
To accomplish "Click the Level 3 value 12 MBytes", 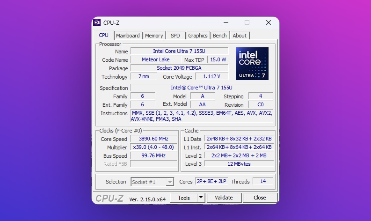I will coord(239,164).
